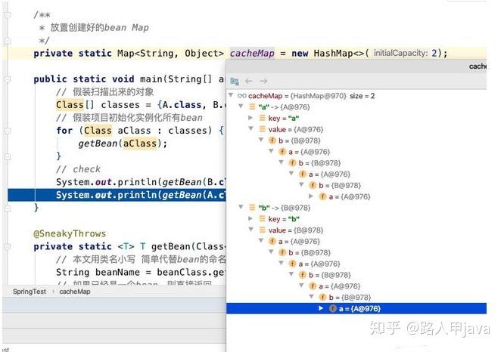Image resolution: width=504 pixels, height=352 pixels.
Task: Click the map entry icon of "a" -> {A@976}
Action: 252,107
